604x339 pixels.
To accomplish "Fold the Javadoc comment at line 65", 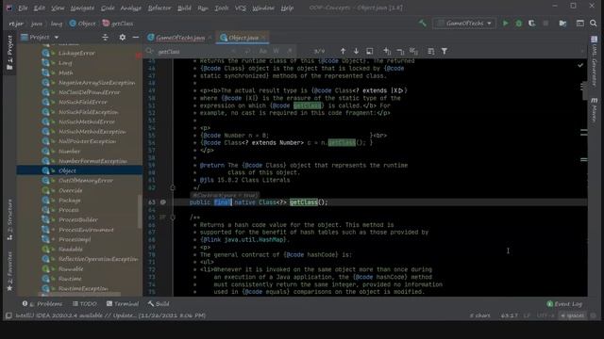I will [x=173, y=218].
